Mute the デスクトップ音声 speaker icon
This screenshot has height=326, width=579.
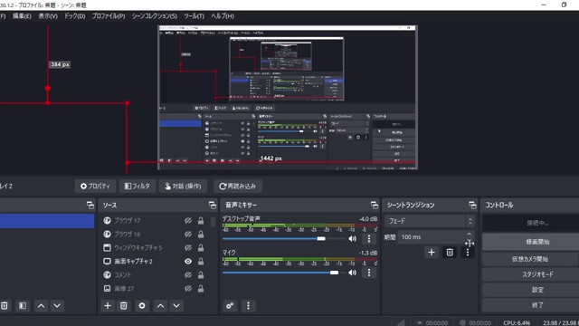coord(352,239)
